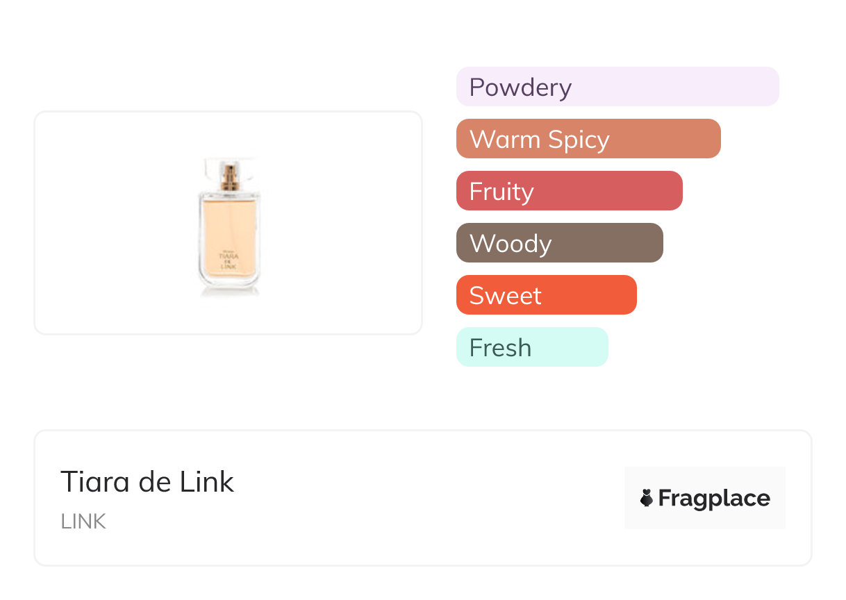Click the word 'Spicy' in the orange bar
This screenshot has height=600, width=846.
coord(578,140)
